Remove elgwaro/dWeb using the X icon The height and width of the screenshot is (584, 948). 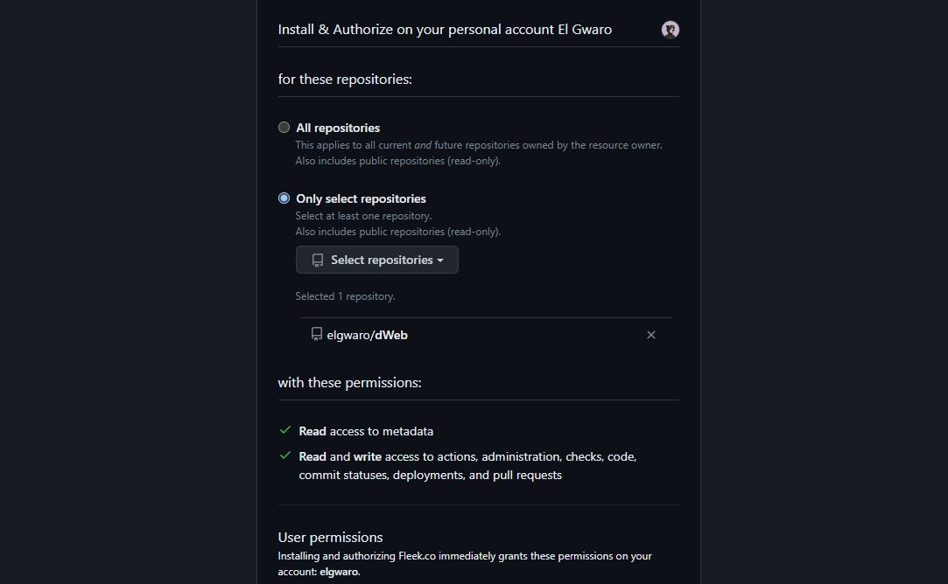[651, 335]
